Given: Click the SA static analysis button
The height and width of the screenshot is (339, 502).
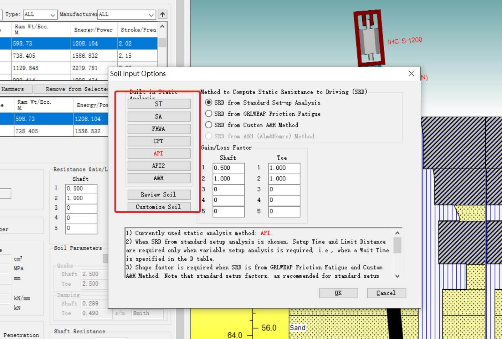Looking at the screenshot, I should click(x=159, y=117).
